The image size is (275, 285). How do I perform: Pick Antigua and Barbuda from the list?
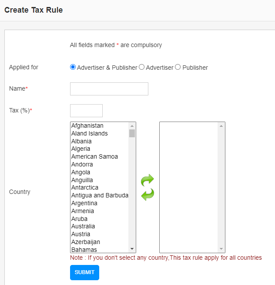[x=100, y=195]
